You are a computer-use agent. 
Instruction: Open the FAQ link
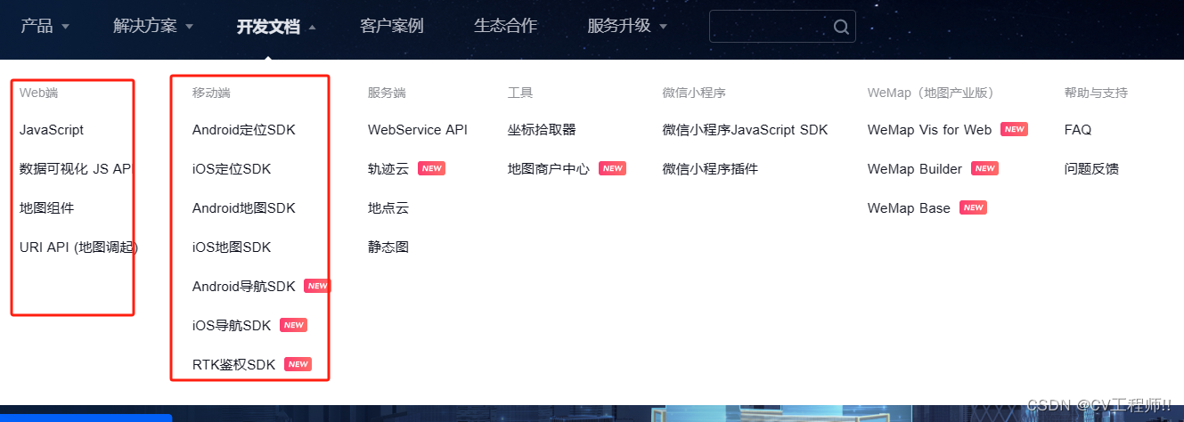1078,130
